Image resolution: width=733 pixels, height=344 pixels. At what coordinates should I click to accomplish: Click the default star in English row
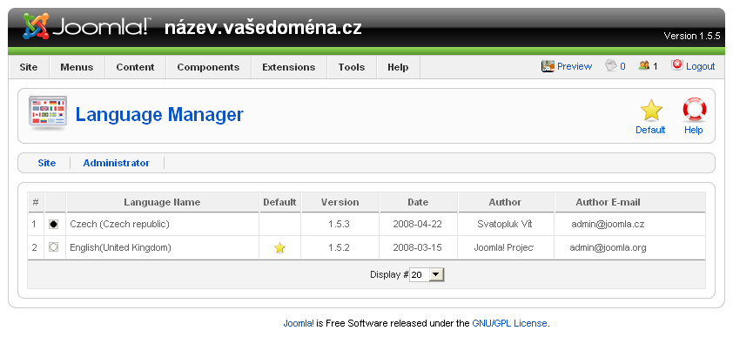point(279,247)
